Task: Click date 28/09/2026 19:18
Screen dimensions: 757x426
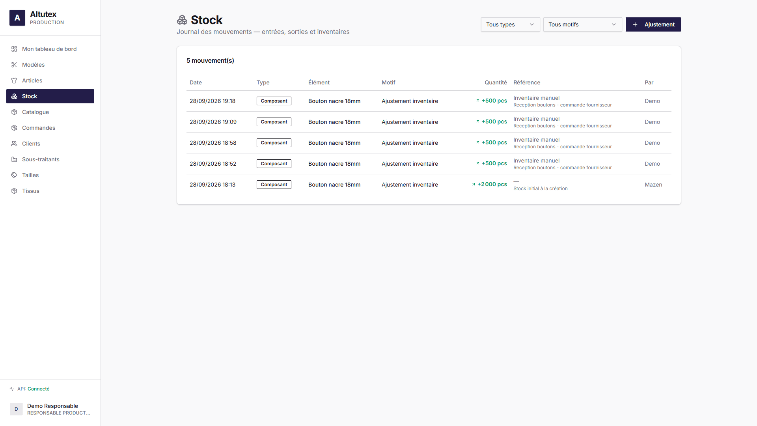Action: (x=213, y=101)
